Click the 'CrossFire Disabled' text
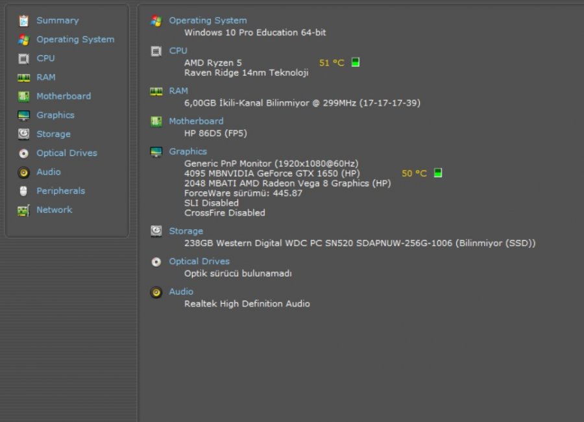Image resolution: width=584 pixels, height=422 pixels. (x=225, y=213)
